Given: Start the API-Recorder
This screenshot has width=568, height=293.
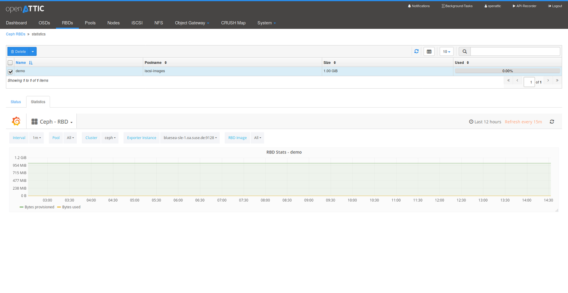Looking at the screenshot, I should click(x=525, y=6).
